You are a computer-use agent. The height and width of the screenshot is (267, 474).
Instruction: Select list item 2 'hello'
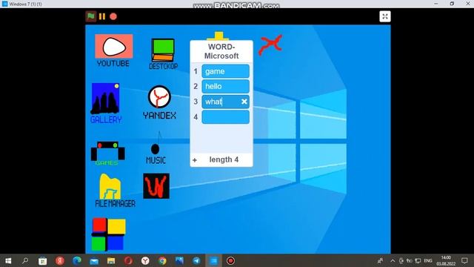coord(225,86)
